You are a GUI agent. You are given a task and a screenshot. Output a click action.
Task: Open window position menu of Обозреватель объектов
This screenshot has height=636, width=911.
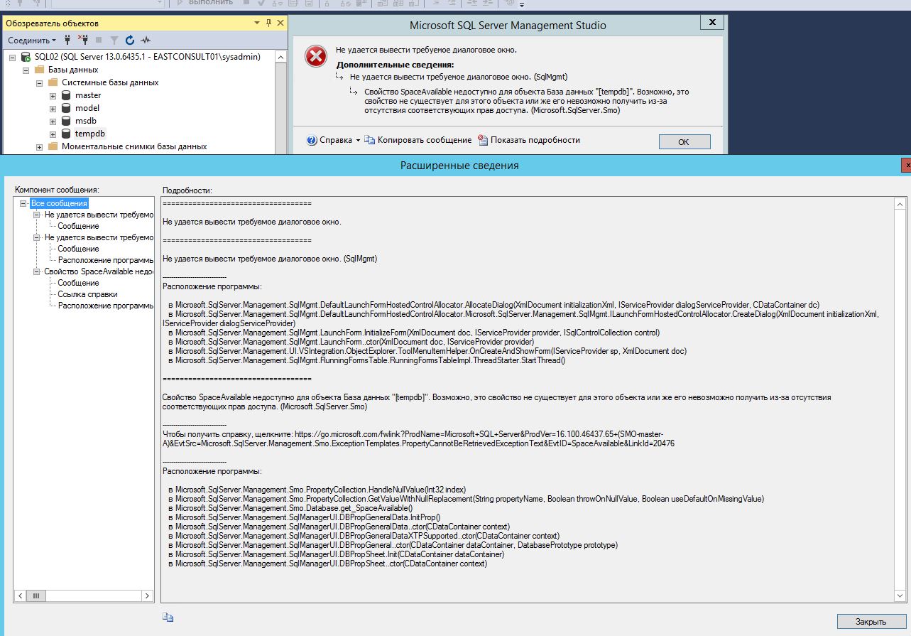coord(257,23)
